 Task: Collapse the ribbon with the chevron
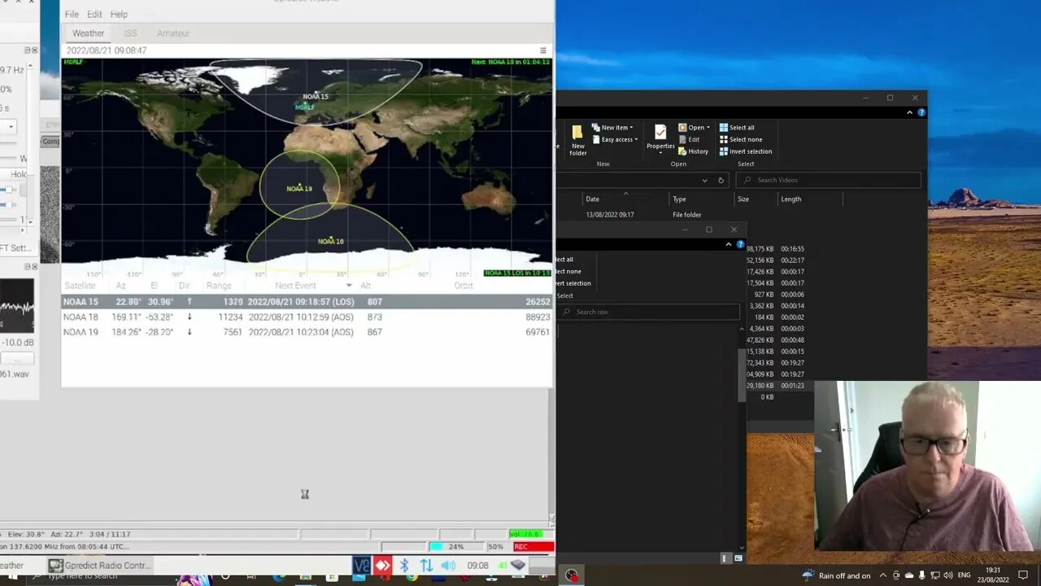click(x=909, y=112)
